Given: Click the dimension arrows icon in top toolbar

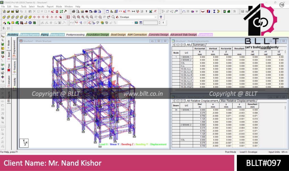Looking at the screenshot, I should (x=133, y=11).
